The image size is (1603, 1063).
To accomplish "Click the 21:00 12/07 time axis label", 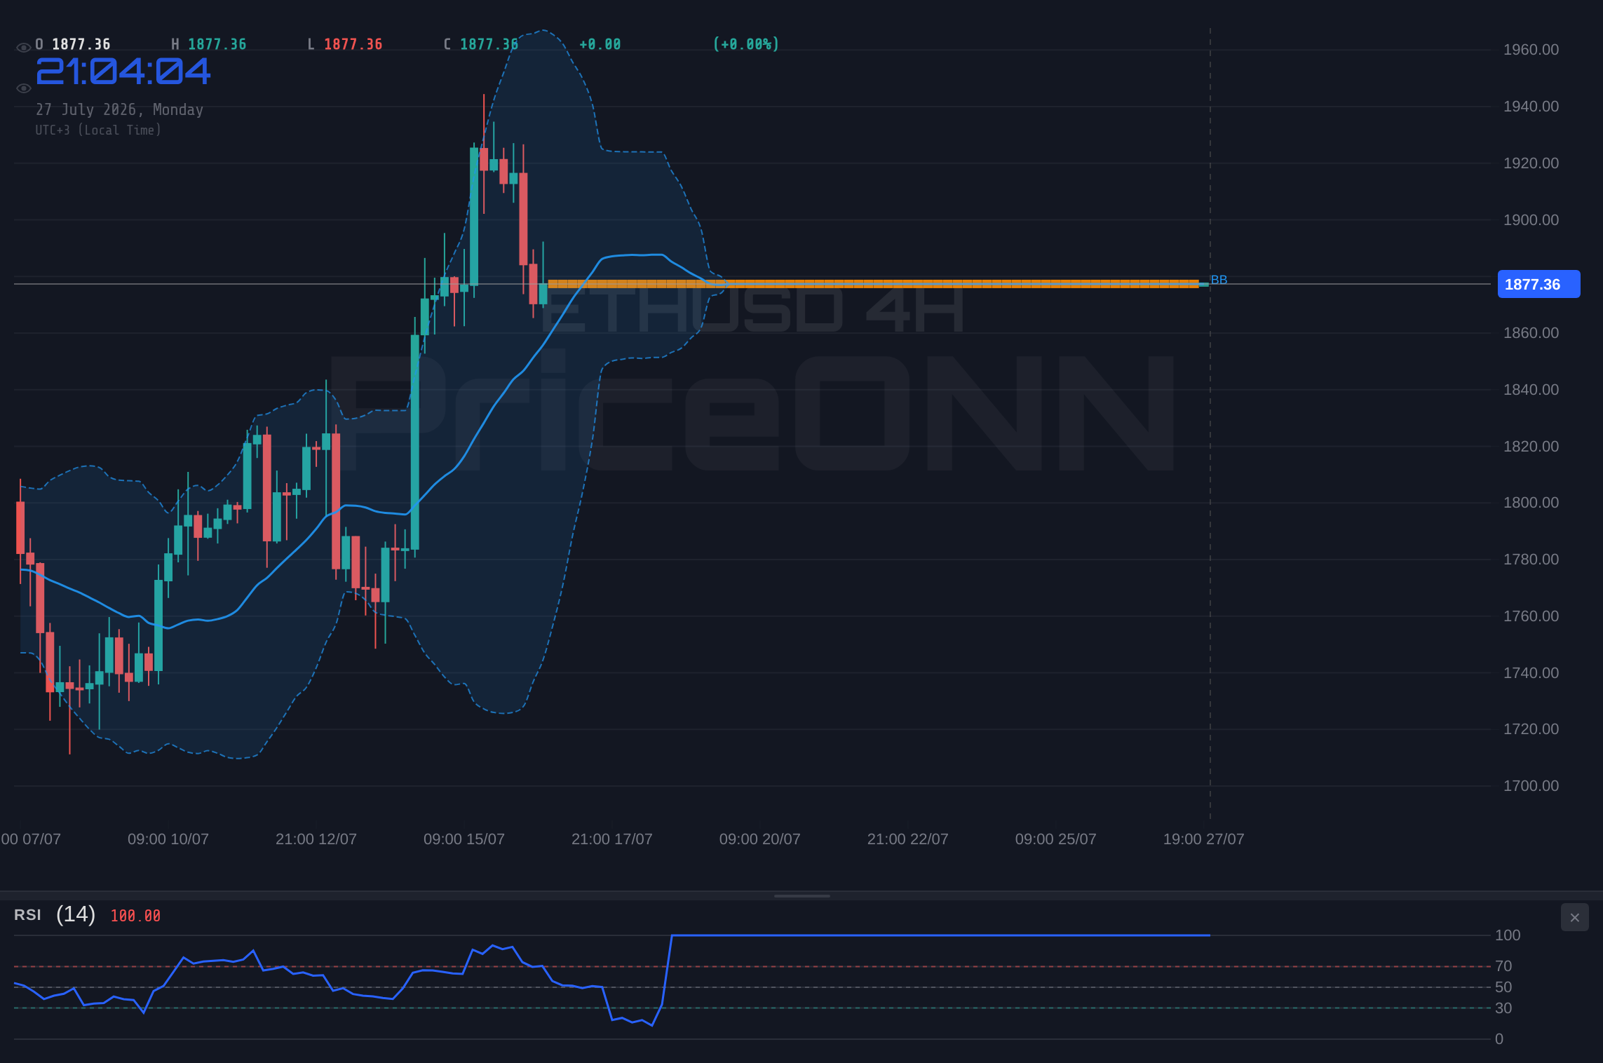I will [316, 839].
